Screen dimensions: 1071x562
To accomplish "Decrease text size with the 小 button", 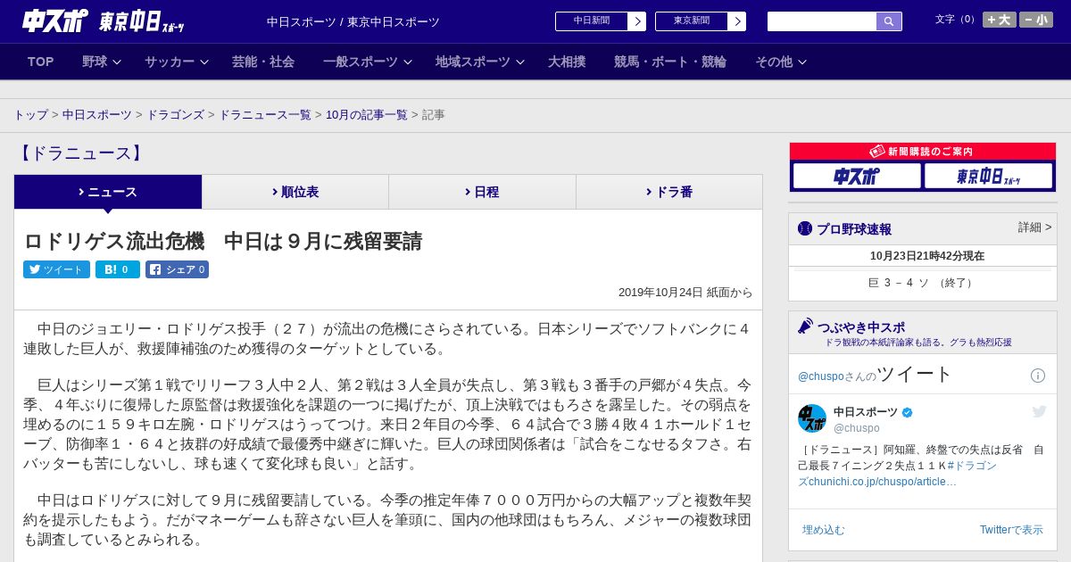I will tap(1036, 20).
